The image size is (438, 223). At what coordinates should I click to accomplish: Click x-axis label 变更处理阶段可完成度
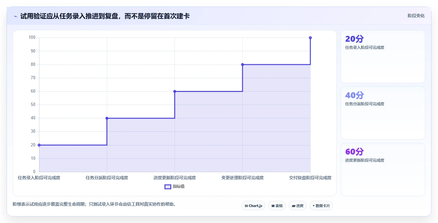(x=242, y=178)
